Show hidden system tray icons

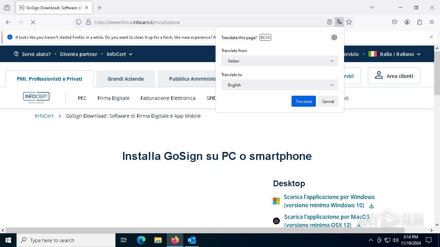click(371, 240)
